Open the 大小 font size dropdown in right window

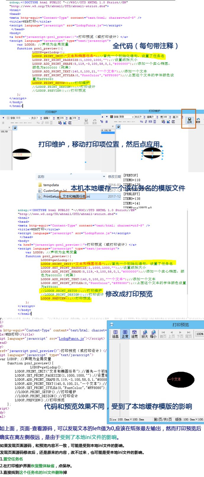(x=141, y=117)
